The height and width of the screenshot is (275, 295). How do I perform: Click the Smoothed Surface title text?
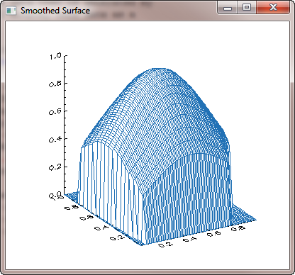coord(55,11)
